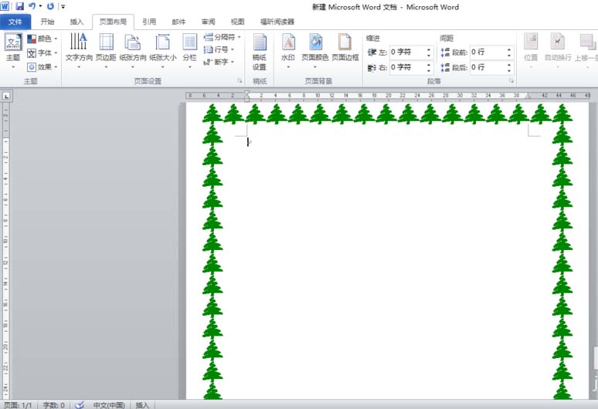Open the 稿纸设置 (Manuscript Paper) dialog
Viewport: 598px width, 409px height.
tap(260, 52)
